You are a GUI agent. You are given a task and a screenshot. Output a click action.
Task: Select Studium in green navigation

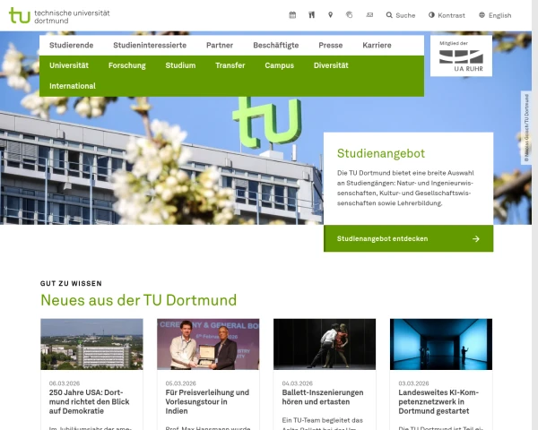(180, 65)
